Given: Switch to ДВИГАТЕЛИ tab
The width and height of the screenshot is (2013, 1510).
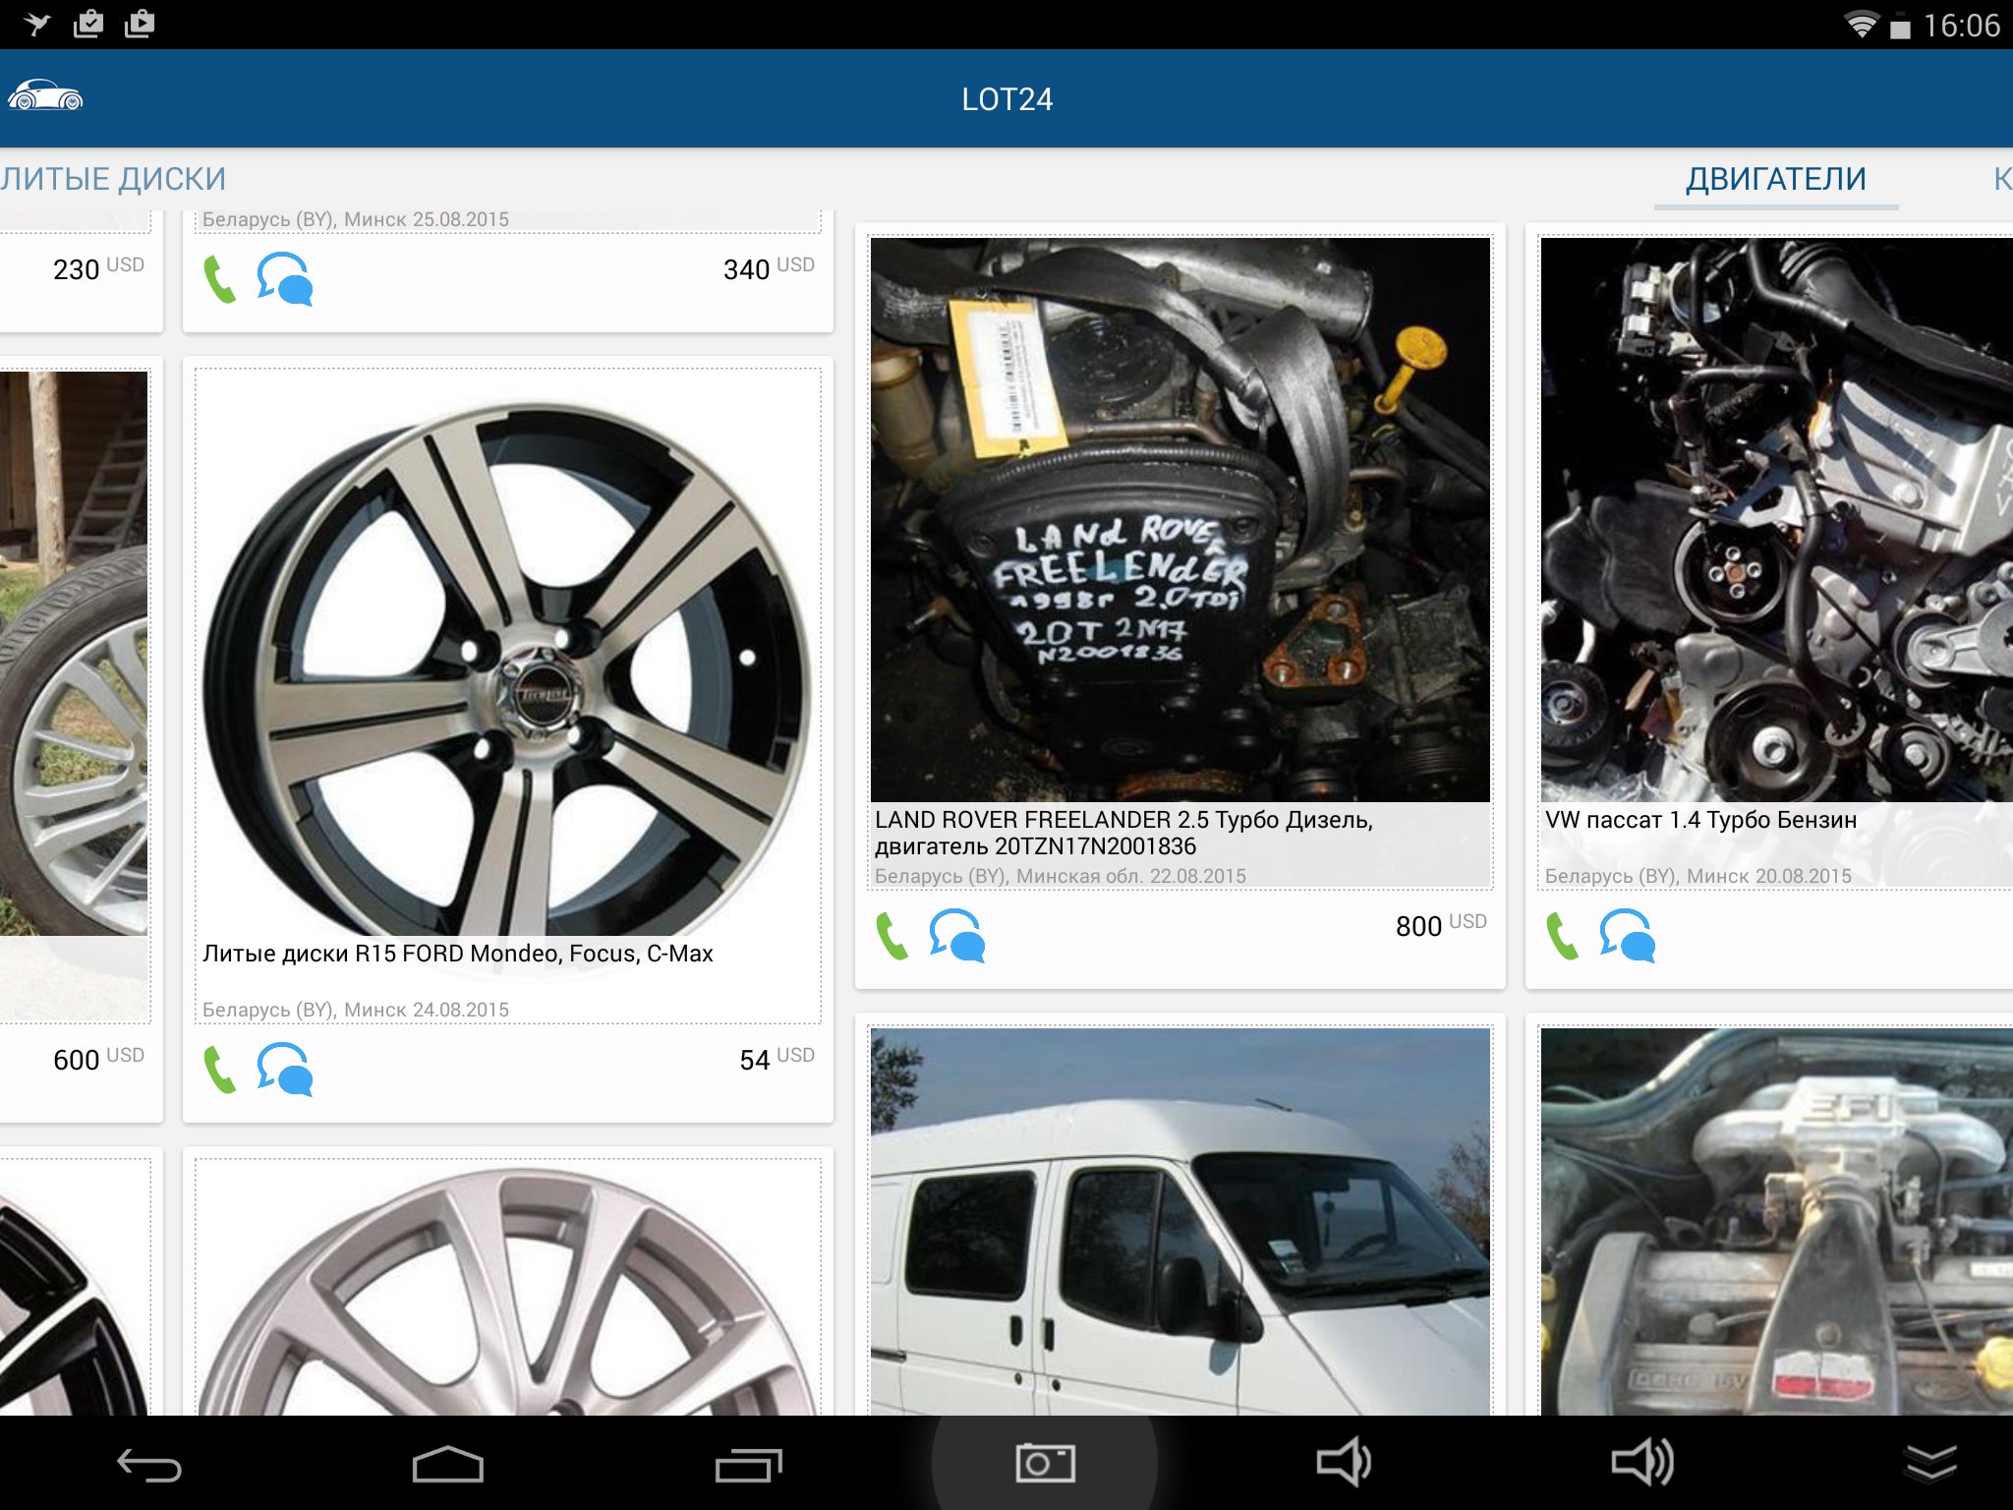Looking at the screenshot, I should pos(1775,179).
